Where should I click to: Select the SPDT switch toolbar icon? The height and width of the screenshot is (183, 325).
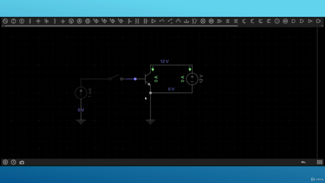coord(170,21)
